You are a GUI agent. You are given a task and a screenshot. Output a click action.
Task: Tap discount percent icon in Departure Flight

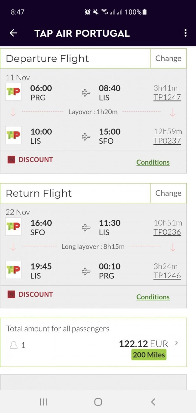(x=11, y=159)
